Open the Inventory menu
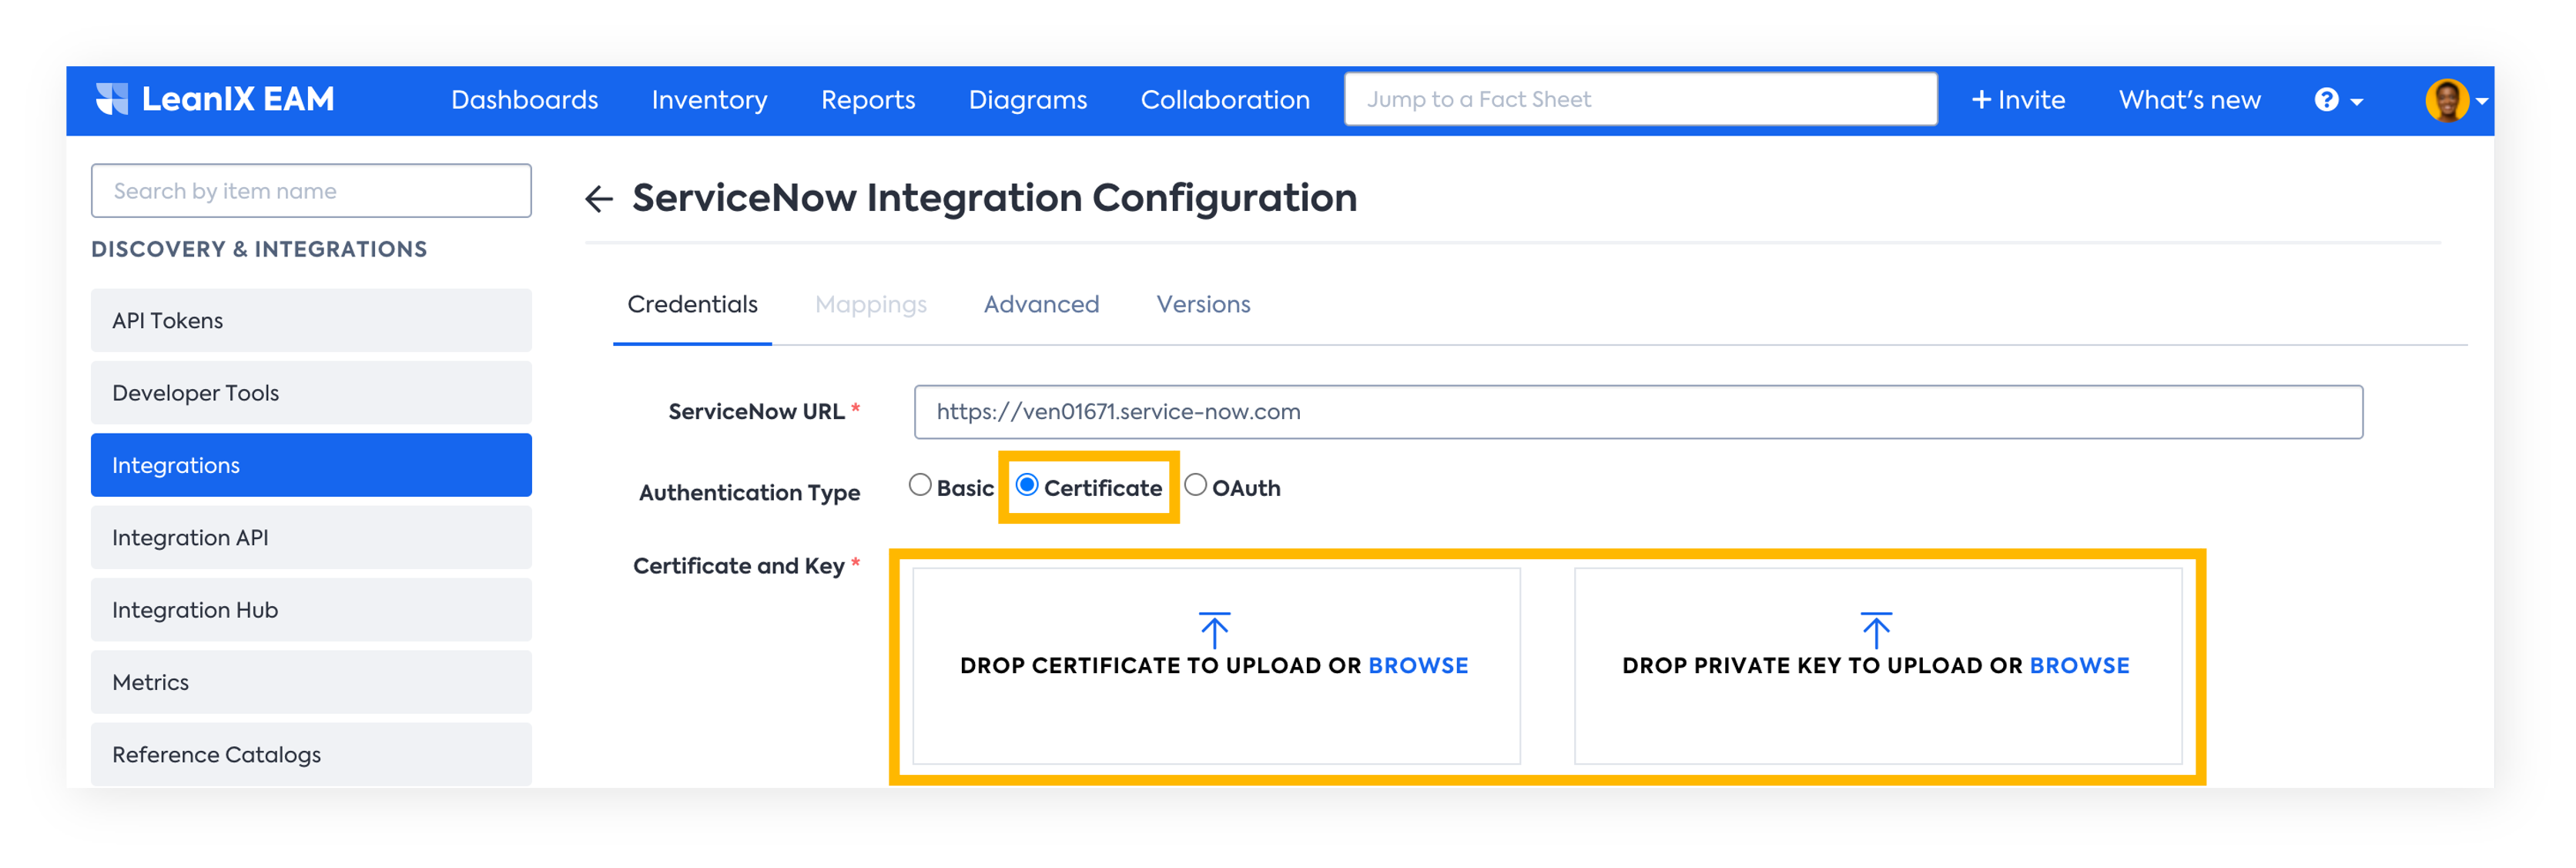Screen dimensions: 2576x868 [709, 100]
